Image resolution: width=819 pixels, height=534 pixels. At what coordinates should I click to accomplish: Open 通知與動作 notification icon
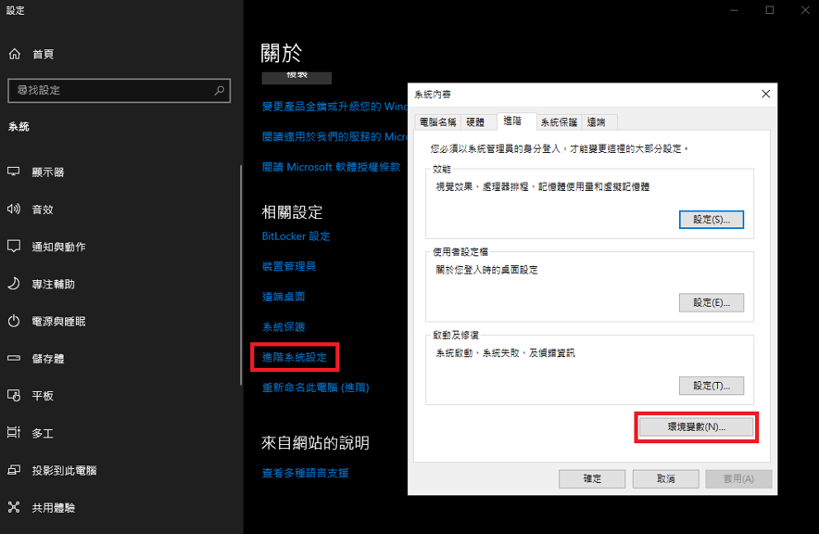coord(14,246)
